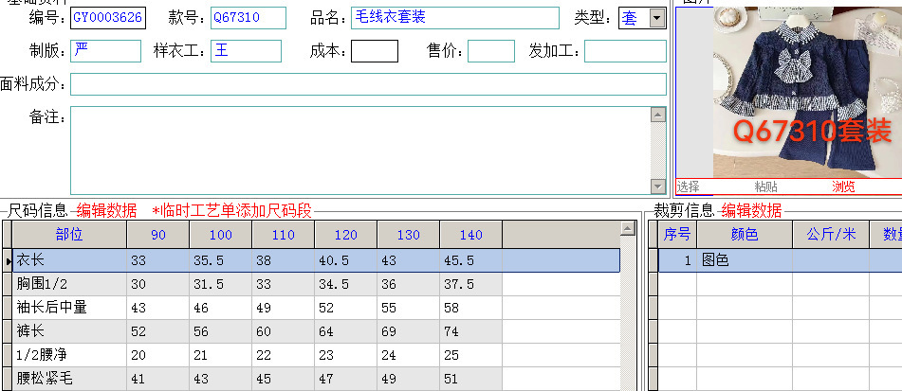Screen dimensions: 902x391
Task: Click the 样衣工 input field
Action: pos(246,51)
